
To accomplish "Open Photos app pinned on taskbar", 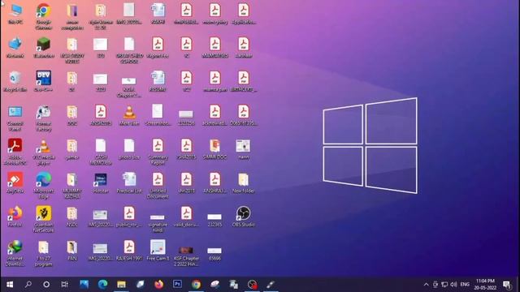I will click(84, 285).
